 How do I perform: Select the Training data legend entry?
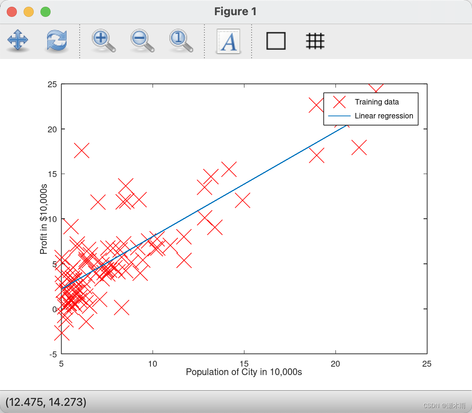click(376, 102)
